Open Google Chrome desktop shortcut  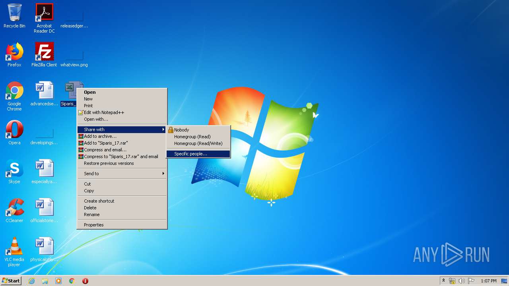[14, 96]
